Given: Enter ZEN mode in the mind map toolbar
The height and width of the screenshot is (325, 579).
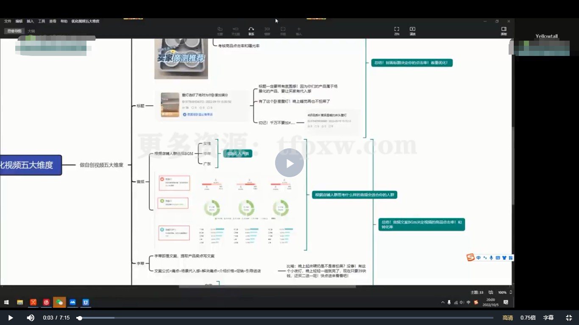Looking at the screenshot, I should click(x=397, y=31).
